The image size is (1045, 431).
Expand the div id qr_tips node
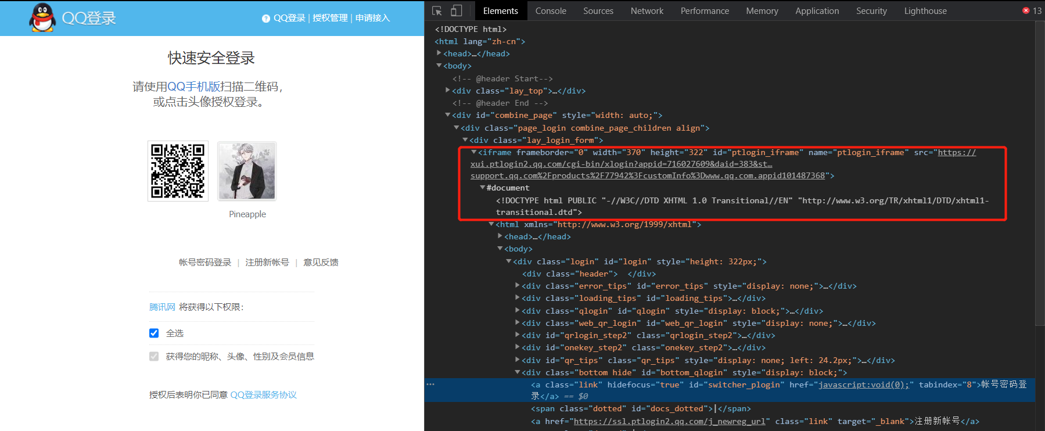click(x=518, y=360)
